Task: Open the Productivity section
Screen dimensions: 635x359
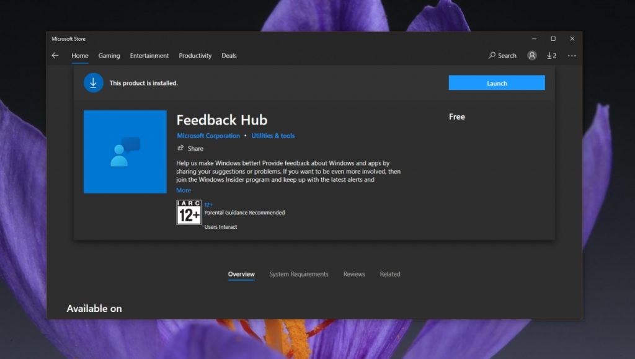Action: tap(195, 56)
